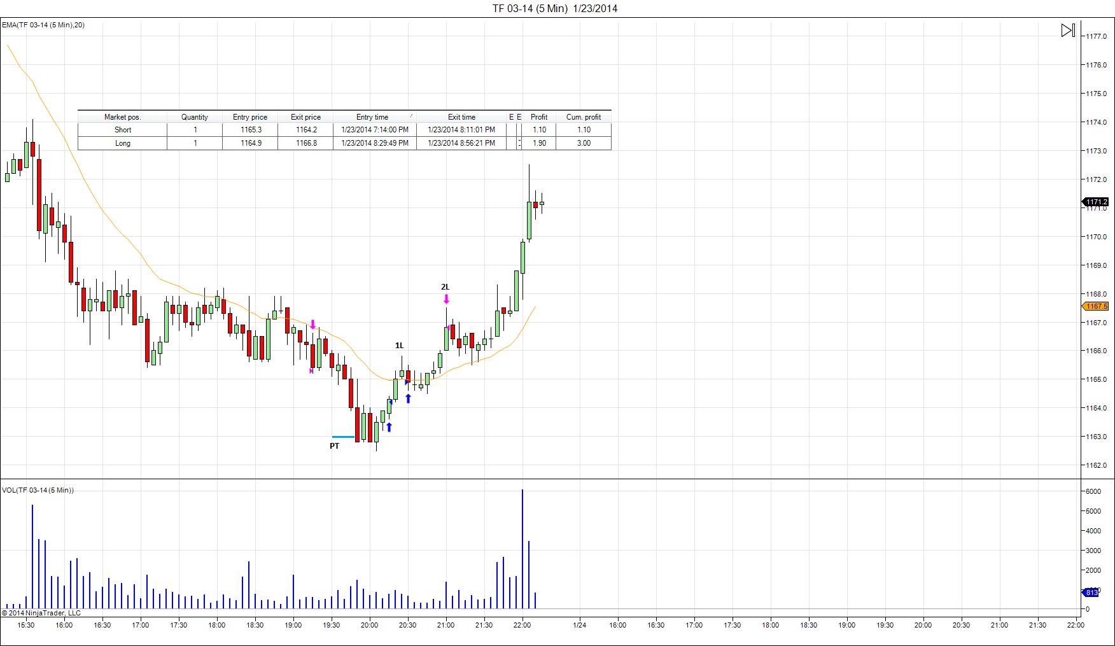Click the entry price 1165.3 cell

pos(251,130)
